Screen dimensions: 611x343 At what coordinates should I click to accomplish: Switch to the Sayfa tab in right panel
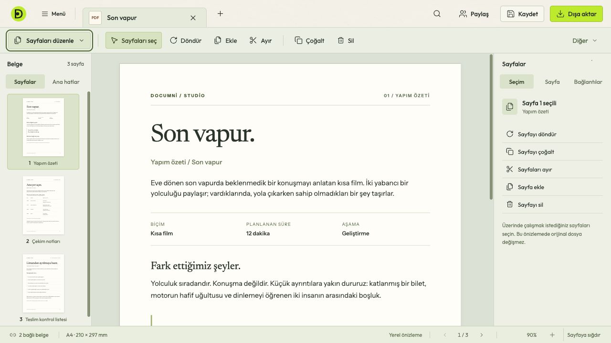pyautogui.click(x=552, y=81)
